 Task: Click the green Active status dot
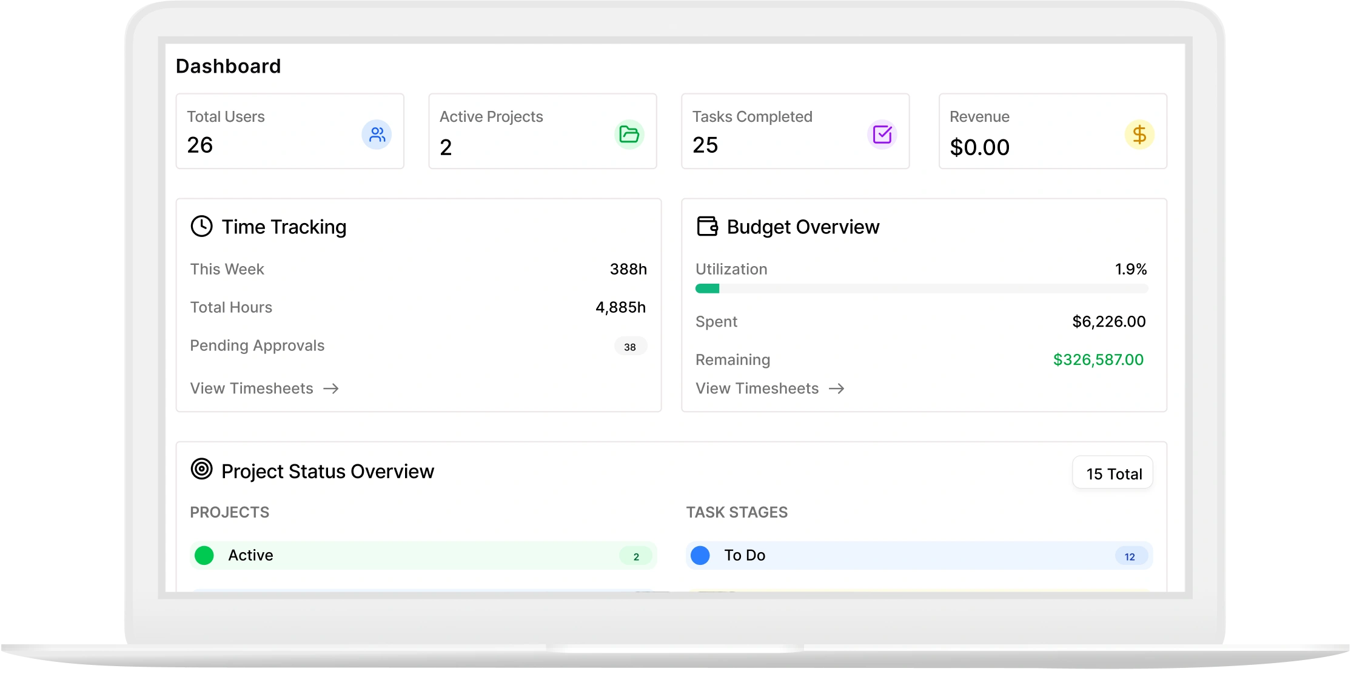click(204, 555)
